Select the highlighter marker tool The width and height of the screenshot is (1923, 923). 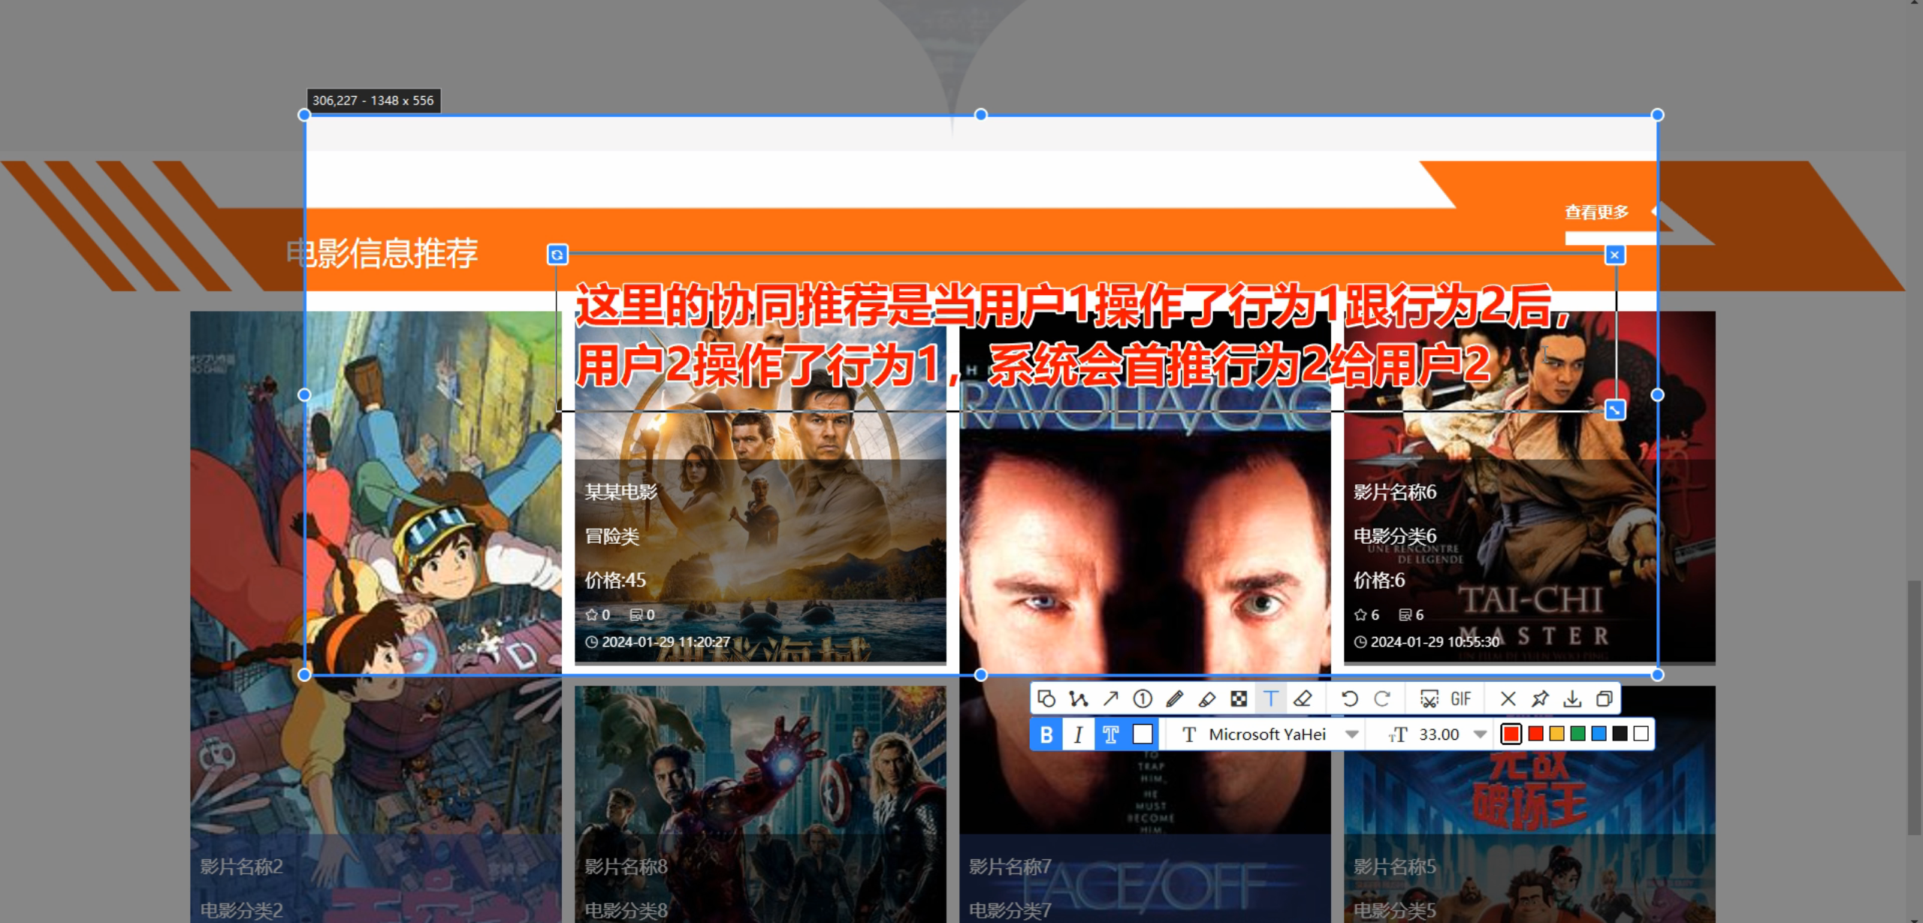(1206, 699)
